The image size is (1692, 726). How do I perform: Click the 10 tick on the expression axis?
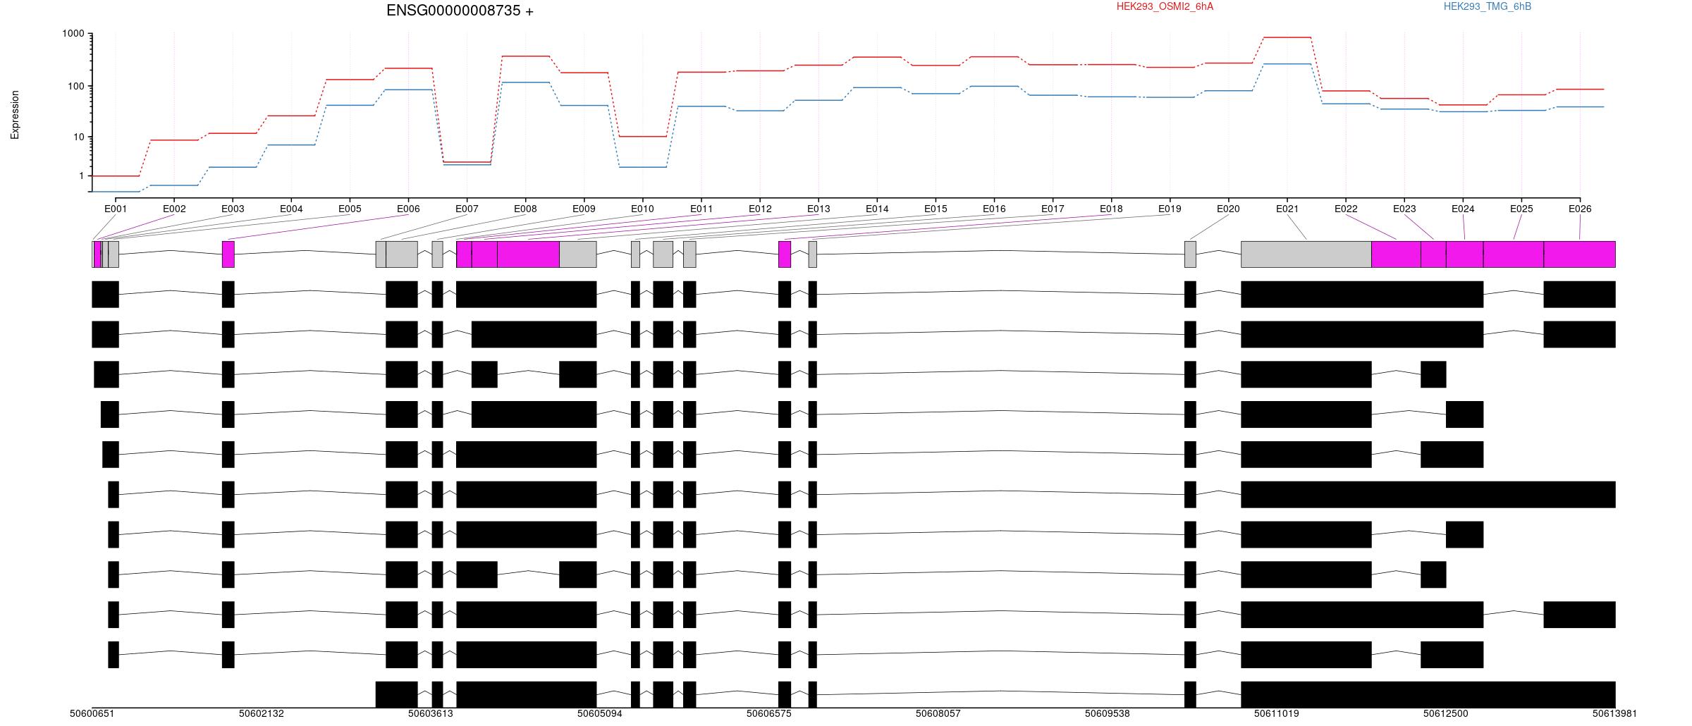pos(79,137)
